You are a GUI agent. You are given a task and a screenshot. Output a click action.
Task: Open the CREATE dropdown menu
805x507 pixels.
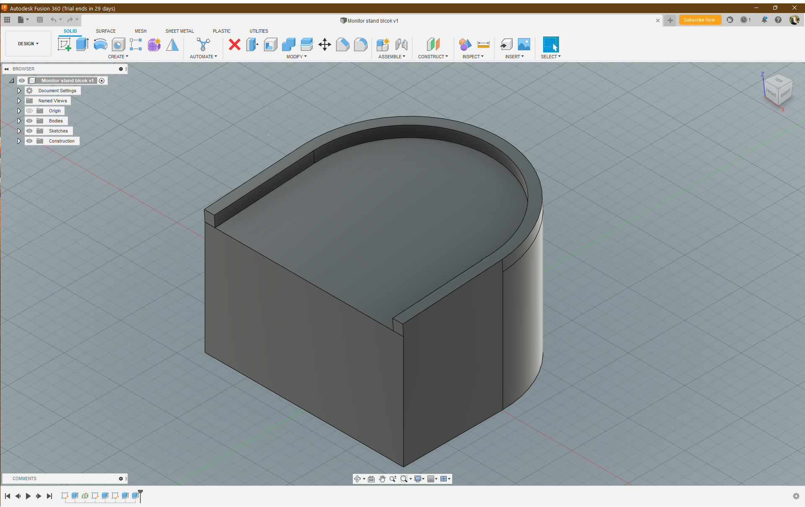pyautogui.click(x=118, y=57)
